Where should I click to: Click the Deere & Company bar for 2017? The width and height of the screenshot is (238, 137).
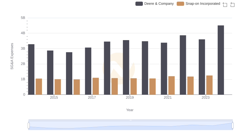coord(88,71)
